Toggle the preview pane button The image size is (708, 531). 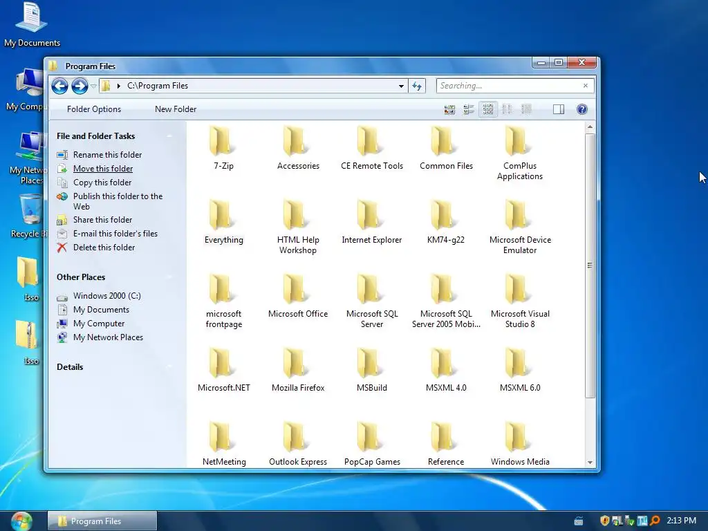tap(559, 109)
